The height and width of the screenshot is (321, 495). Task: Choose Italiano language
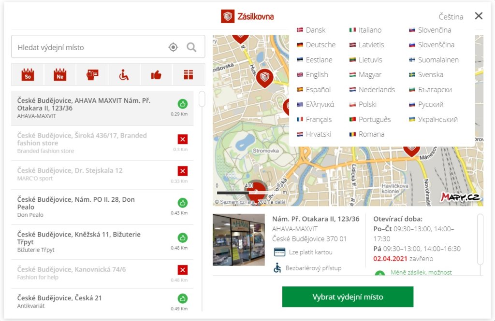click(365, 30)
